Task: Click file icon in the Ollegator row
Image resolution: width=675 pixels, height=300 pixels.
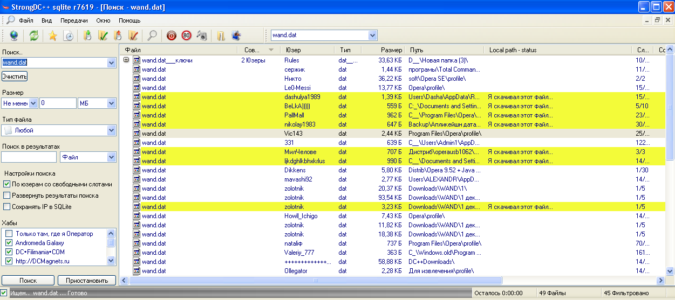Action: [137, 270]
